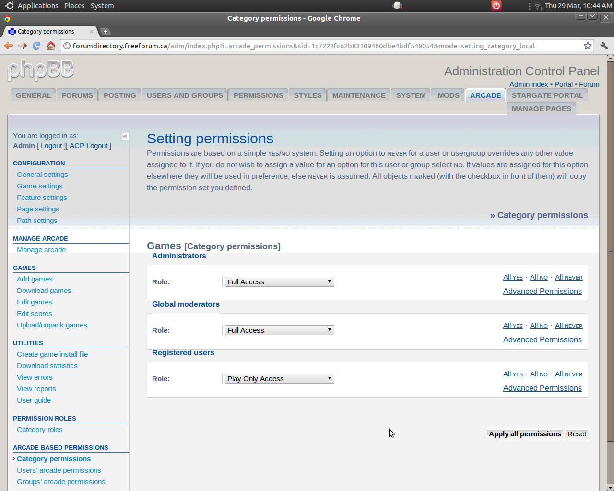The width and height of the screenshot is (614, 491).
Task: Switch to the GENERAL tab
Action: [34, 95]
